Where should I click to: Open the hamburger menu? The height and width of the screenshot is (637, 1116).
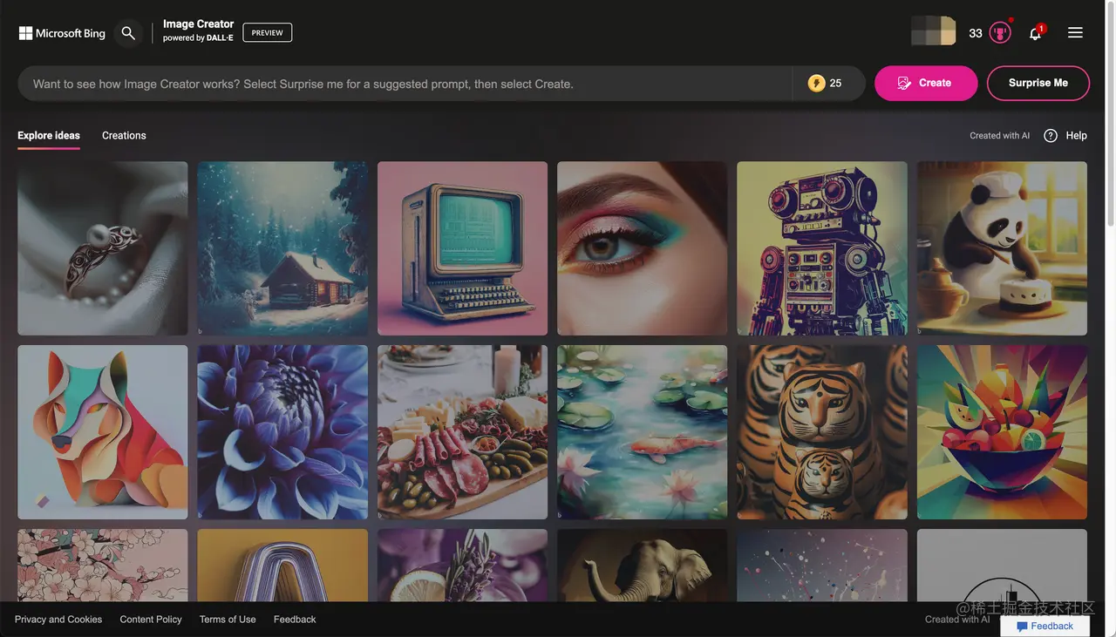pyautogui.click(x=1075, y=33)
